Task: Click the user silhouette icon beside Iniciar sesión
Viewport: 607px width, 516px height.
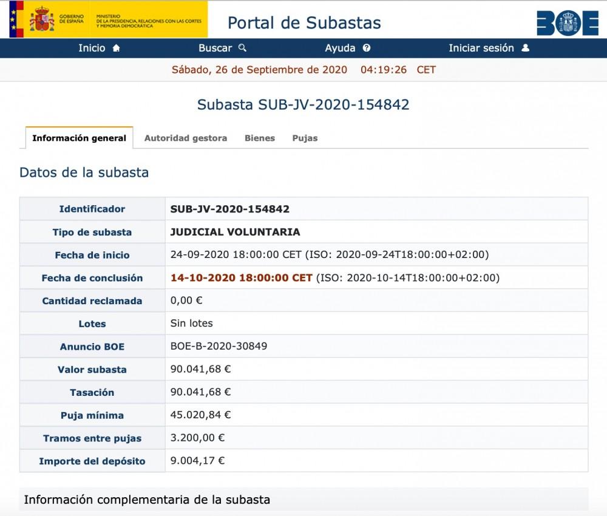Action: (x=526, y=47)
